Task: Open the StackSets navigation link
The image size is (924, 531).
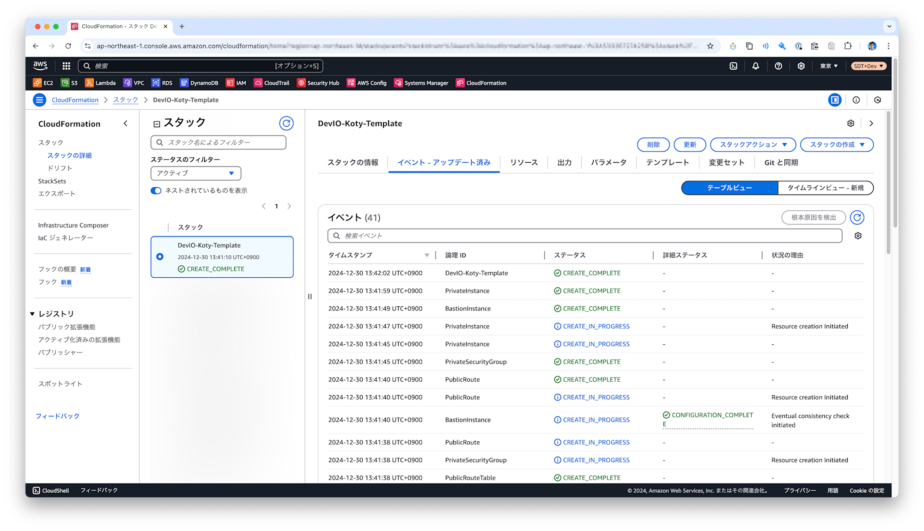Action: tap(52, 181)
